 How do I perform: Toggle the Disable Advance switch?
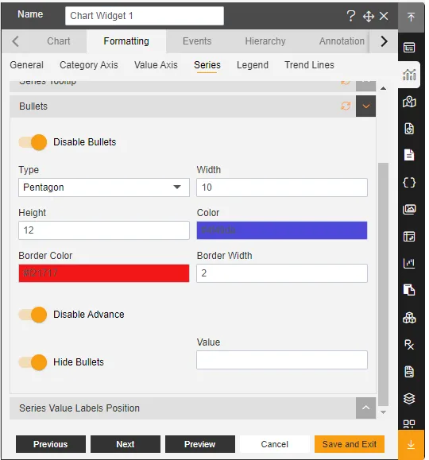point(33,315)
